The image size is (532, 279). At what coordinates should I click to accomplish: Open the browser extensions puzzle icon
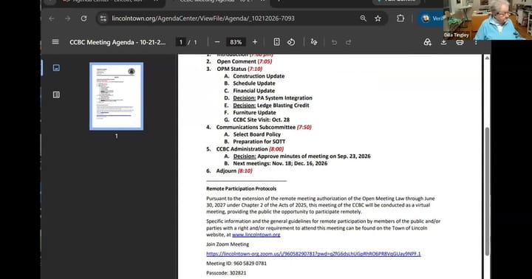point(400,18)
